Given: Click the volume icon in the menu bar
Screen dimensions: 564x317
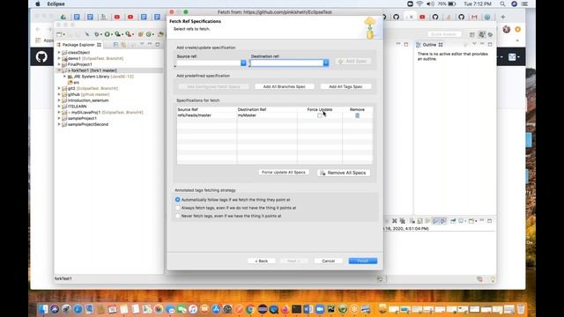Looking at the screenshot, I should 430,4.
